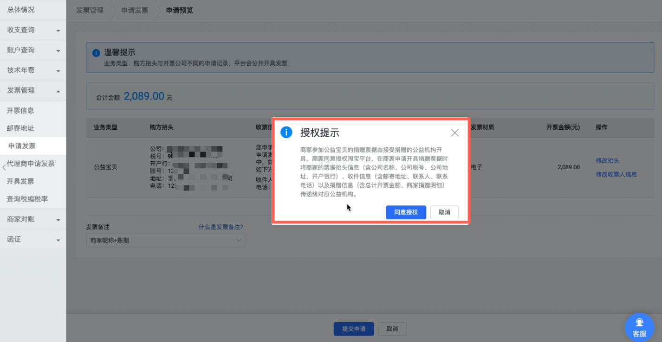Screen dimensions: 662x342
Task: Go to 发票管理 breadcrumb
Action: [90, 10]
